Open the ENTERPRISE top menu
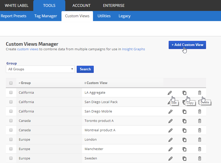Viewport: 221px width, 163px height. (114, 5)
